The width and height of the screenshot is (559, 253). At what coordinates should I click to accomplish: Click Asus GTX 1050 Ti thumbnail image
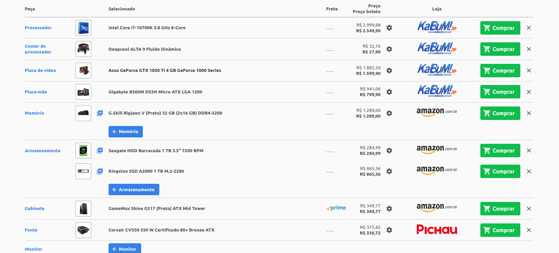coord(83,71)
